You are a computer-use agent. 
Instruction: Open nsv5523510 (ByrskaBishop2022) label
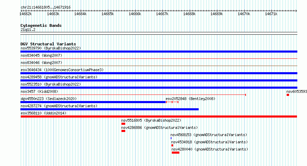(x=51, y=84)
